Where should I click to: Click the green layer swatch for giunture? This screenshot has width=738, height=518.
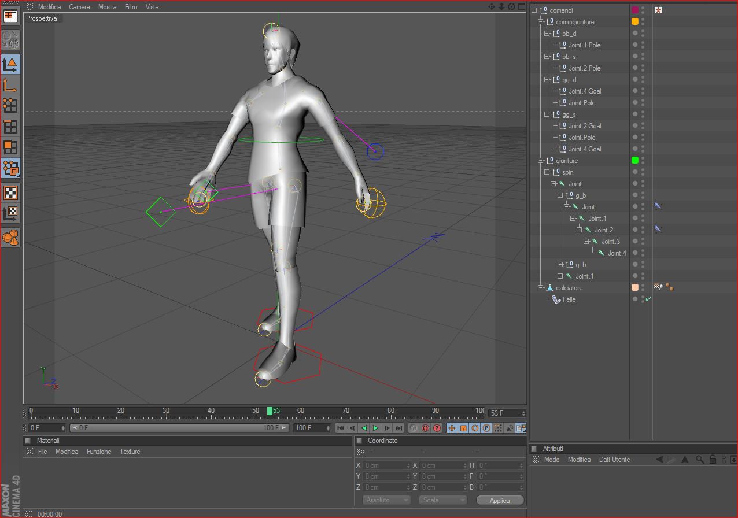click(635, 160)
